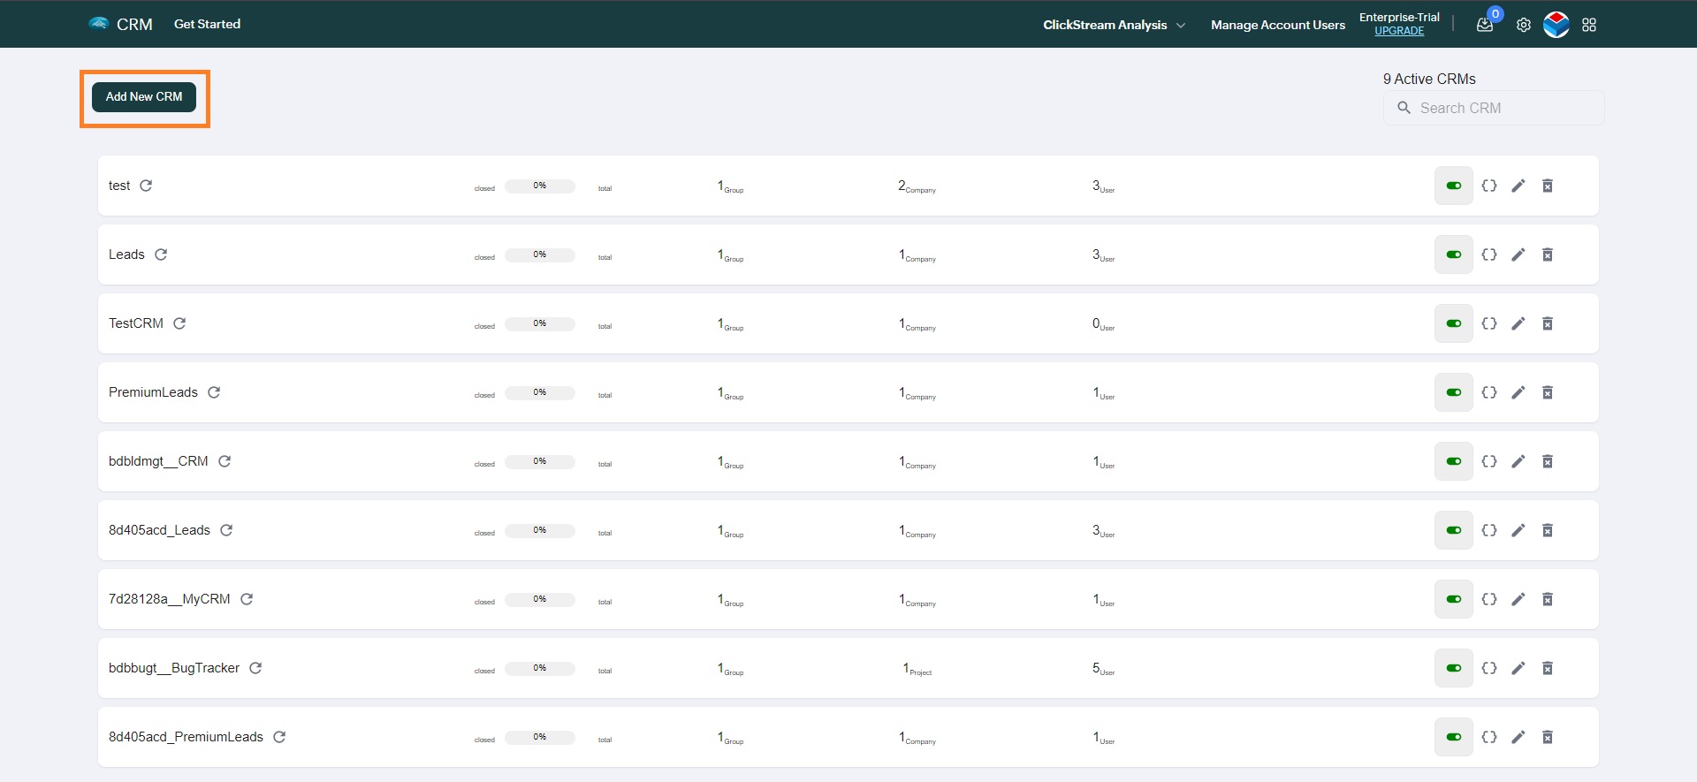
Task: View JSON code for test CRM
Action: (1489, 186)
